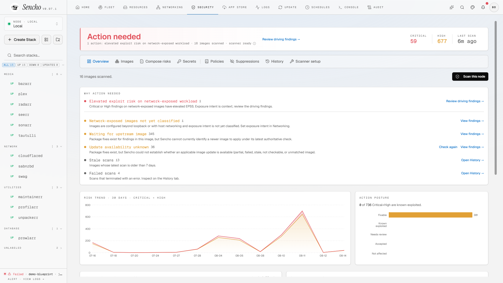Open the Node Local selector dropdown
The height and width of the screenshot is (283, 503).
(33, 24)
